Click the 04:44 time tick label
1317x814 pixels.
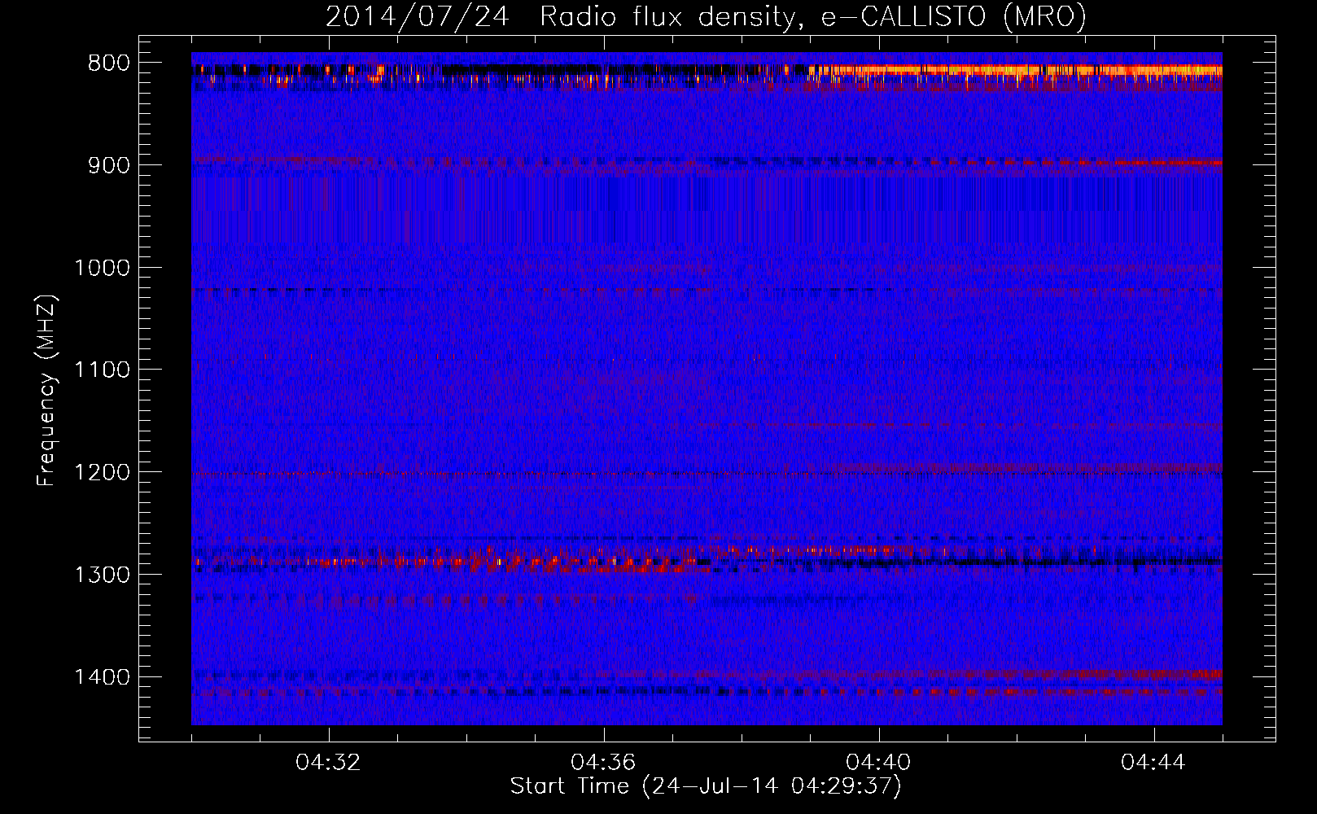point(1153,763)
